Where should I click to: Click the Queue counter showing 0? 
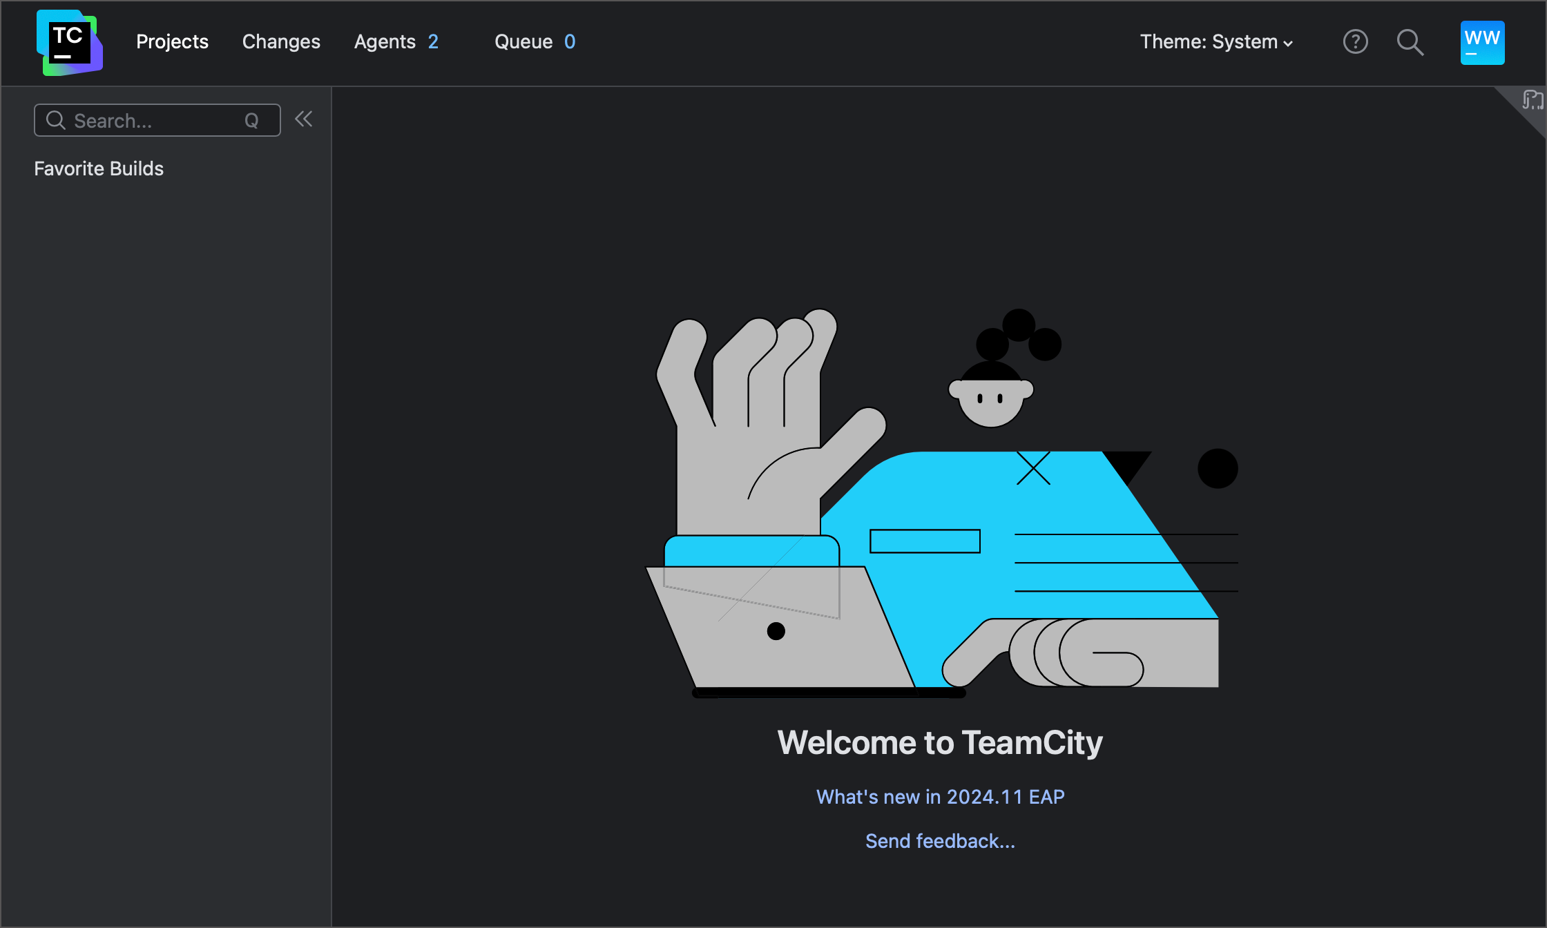pos(569,41)
